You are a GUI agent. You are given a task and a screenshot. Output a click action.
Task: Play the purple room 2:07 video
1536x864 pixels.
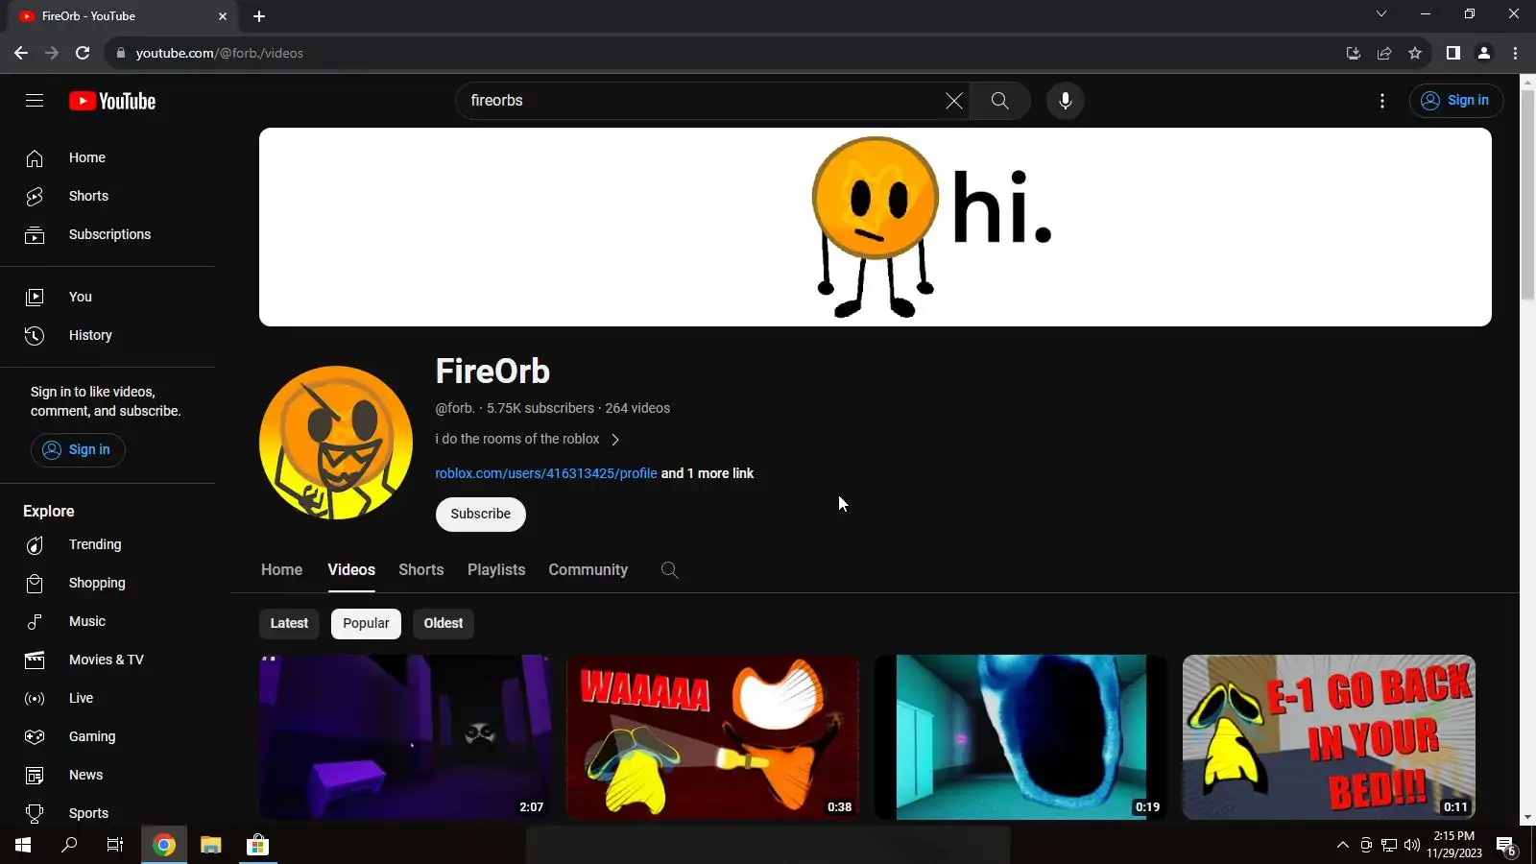405,737
